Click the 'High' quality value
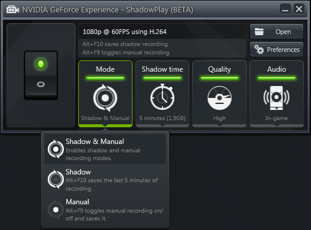Viewport: 311px width, 230px height. pyautogui.click(x=220, y=118)
